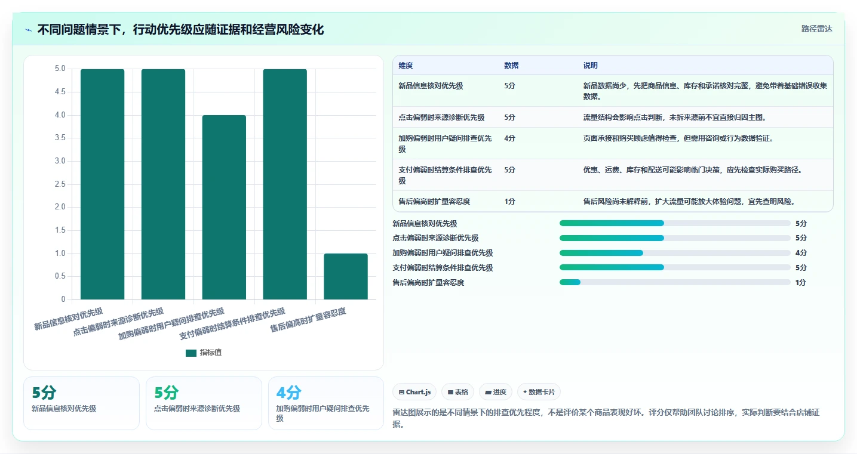Open the 5分 card for 新品信息核对优先级
Image resolution: width=857 pixels, height=454 pixels.
click(81, 403)
